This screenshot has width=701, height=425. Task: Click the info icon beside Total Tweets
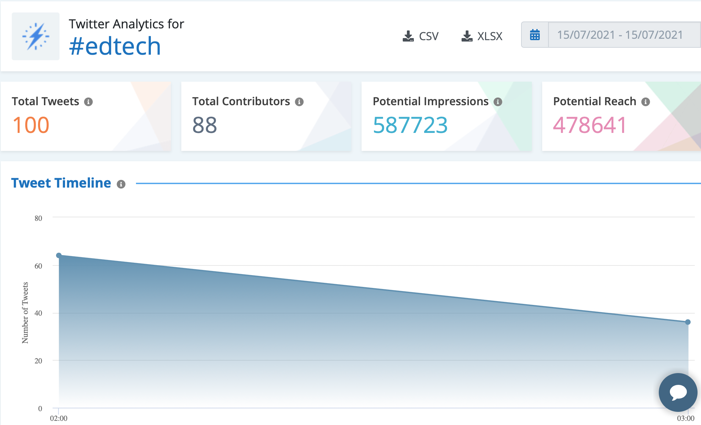click(89, 102)
